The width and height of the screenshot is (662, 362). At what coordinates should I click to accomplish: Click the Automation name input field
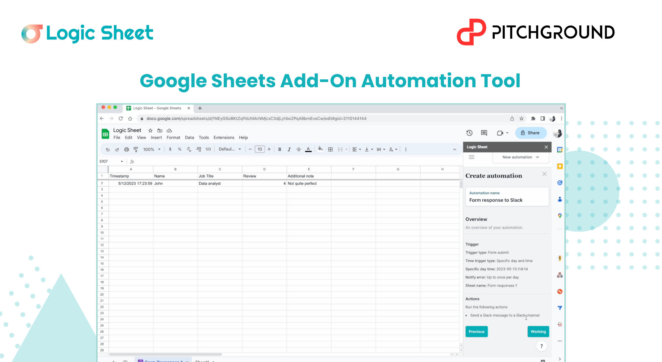point(507,200)
